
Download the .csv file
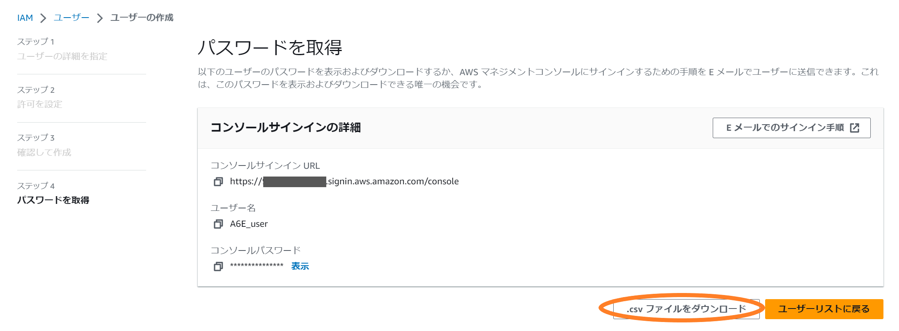[x=686, y=309]
